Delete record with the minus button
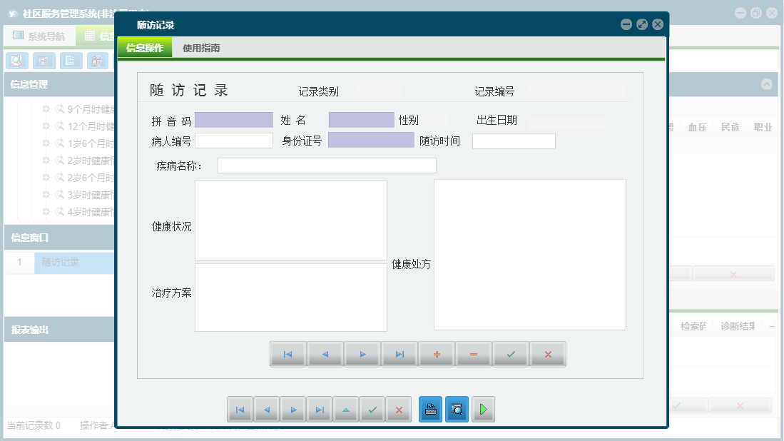The width and height of the screenshot is (784, 441). [474, 354]
